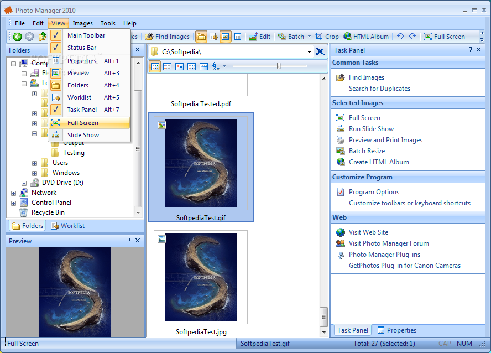
Task: Choose Full Screen in View menu
Action: [89, 123]
